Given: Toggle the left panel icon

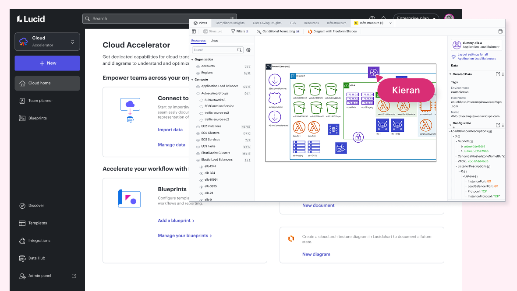Looking at the screenshot, I should point(194,32).
